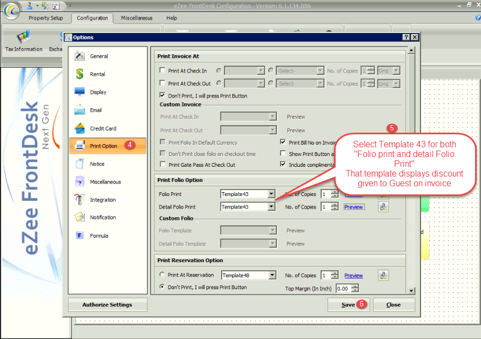Expand the Print At Reservation template dropdown
Viewport: 481px width, 339px height.
point(271,275)
